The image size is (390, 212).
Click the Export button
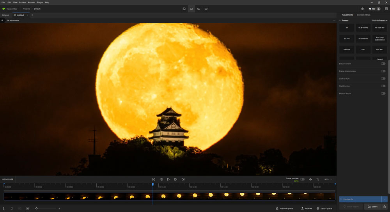point(372,207)
